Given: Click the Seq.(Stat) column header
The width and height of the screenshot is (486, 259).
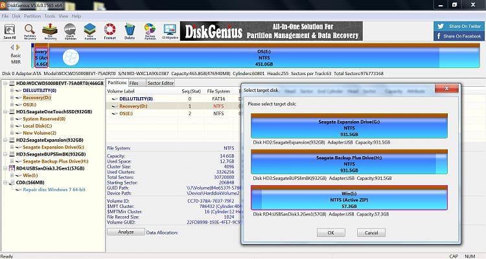Looking at the screenshot, I should [x=191, y=91].
